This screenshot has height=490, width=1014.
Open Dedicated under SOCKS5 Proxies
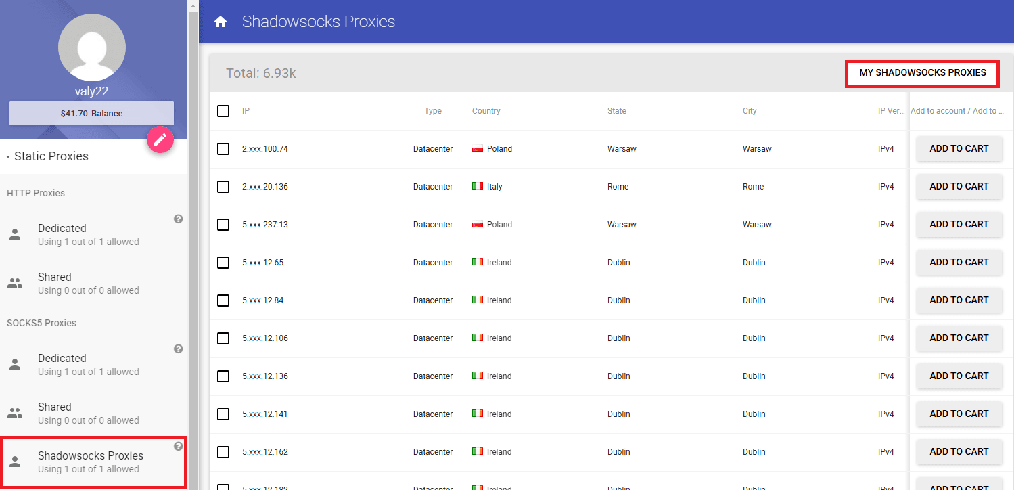coord(62,358)
